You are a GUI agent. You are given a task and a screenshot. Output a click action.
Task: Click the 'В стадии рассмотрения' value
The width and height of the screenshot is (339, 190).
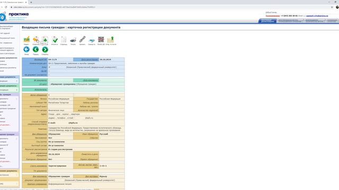(x=60, y=149)
